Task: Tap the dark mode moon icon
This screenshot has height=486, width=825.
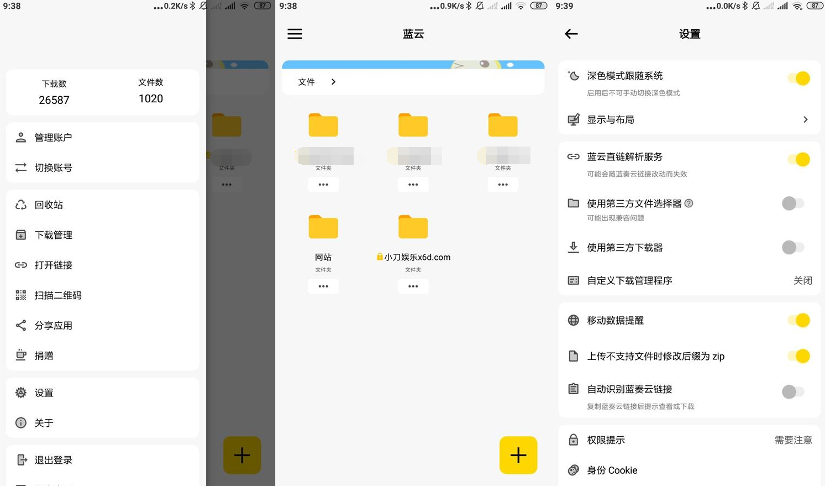Action: 574,76
